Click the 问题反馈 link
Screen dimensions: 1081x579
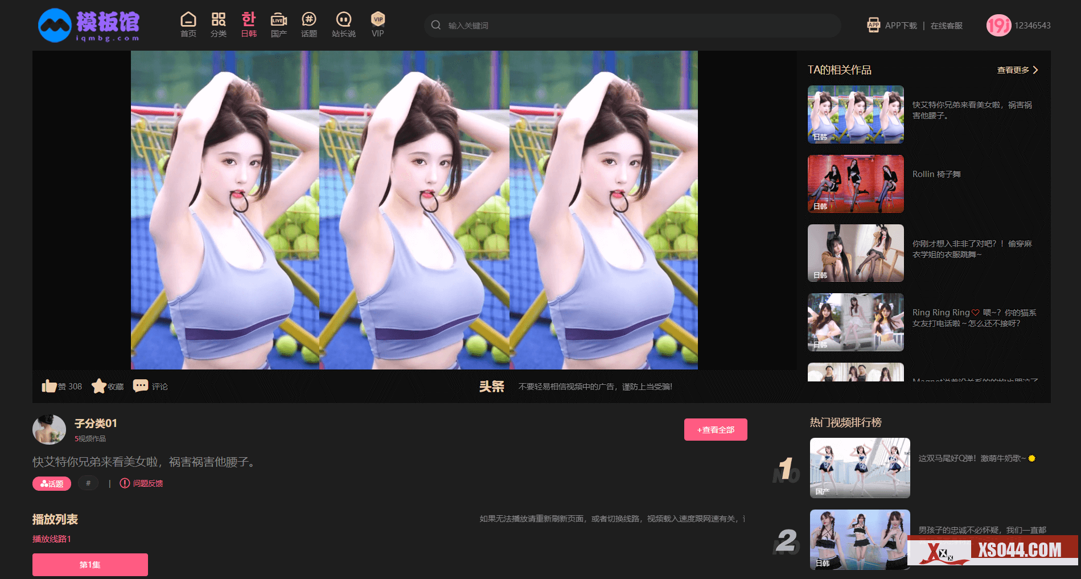point(148,483)
